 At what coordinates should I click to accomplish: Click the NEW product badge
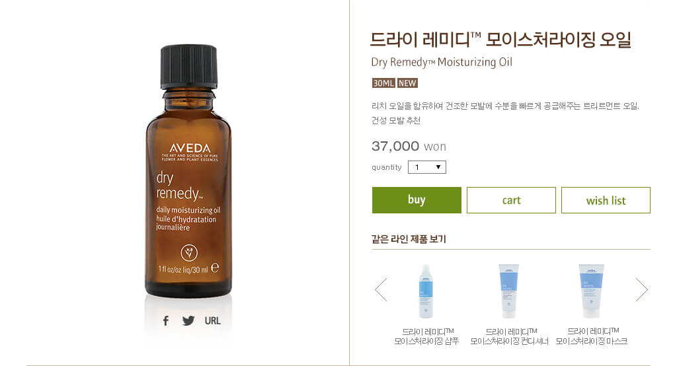[x=407, y=83]
